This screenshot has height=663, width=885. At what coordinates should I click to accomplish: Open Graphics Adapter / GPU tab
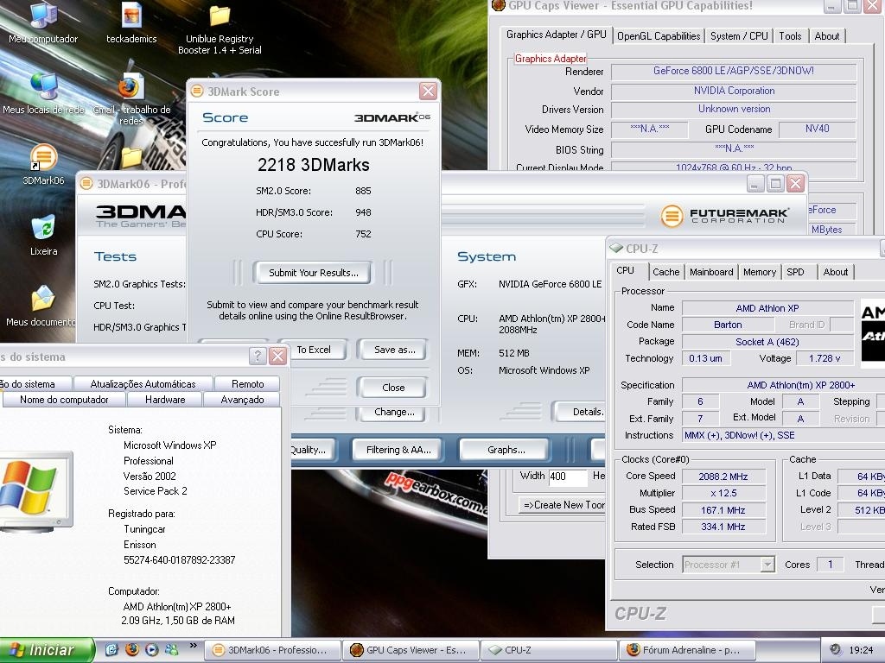[x=556, y=35]
